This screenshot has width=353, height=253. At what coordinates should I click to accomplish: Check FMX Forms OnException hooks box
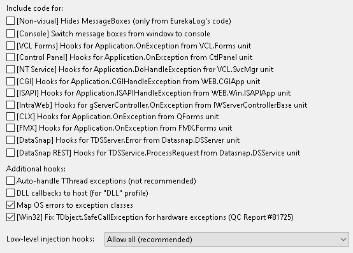coord(10,128)
